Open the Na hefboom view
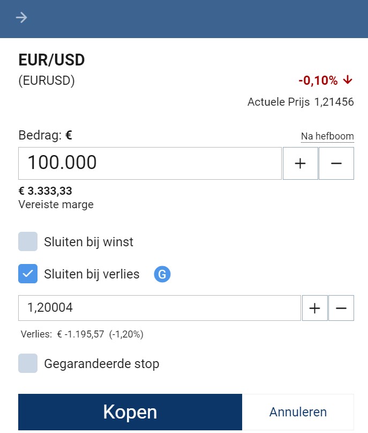Viewport: 368px width, 433px height. coord(327,136)
